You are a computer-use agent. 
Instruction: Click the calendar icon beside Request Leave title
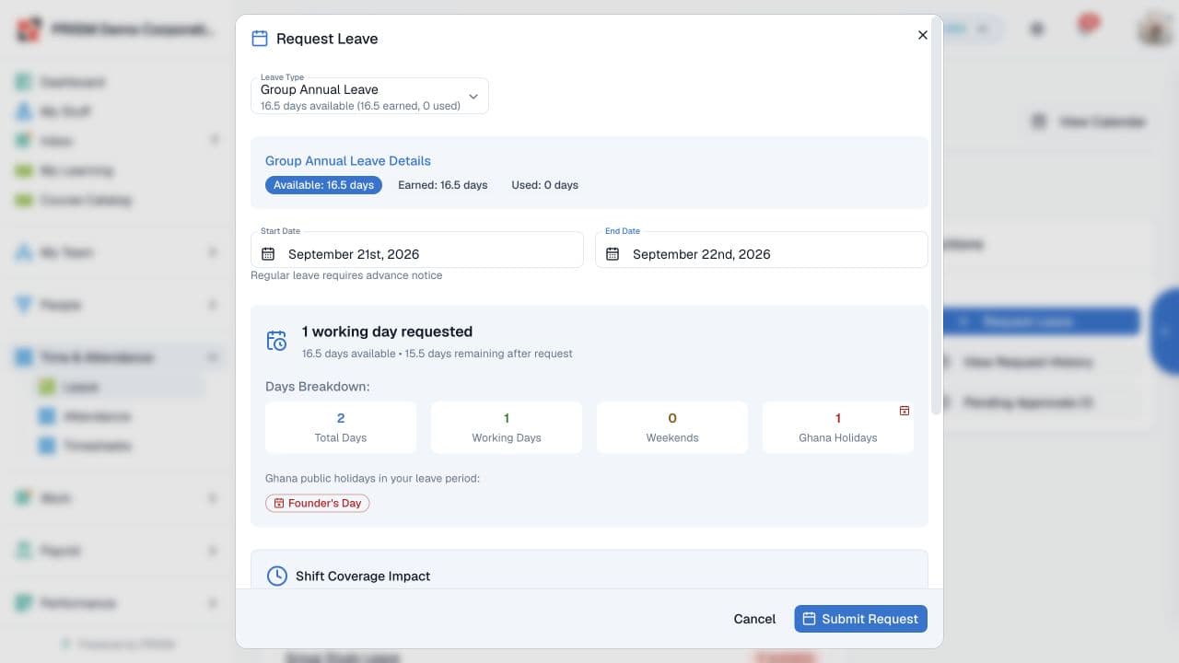260,39
